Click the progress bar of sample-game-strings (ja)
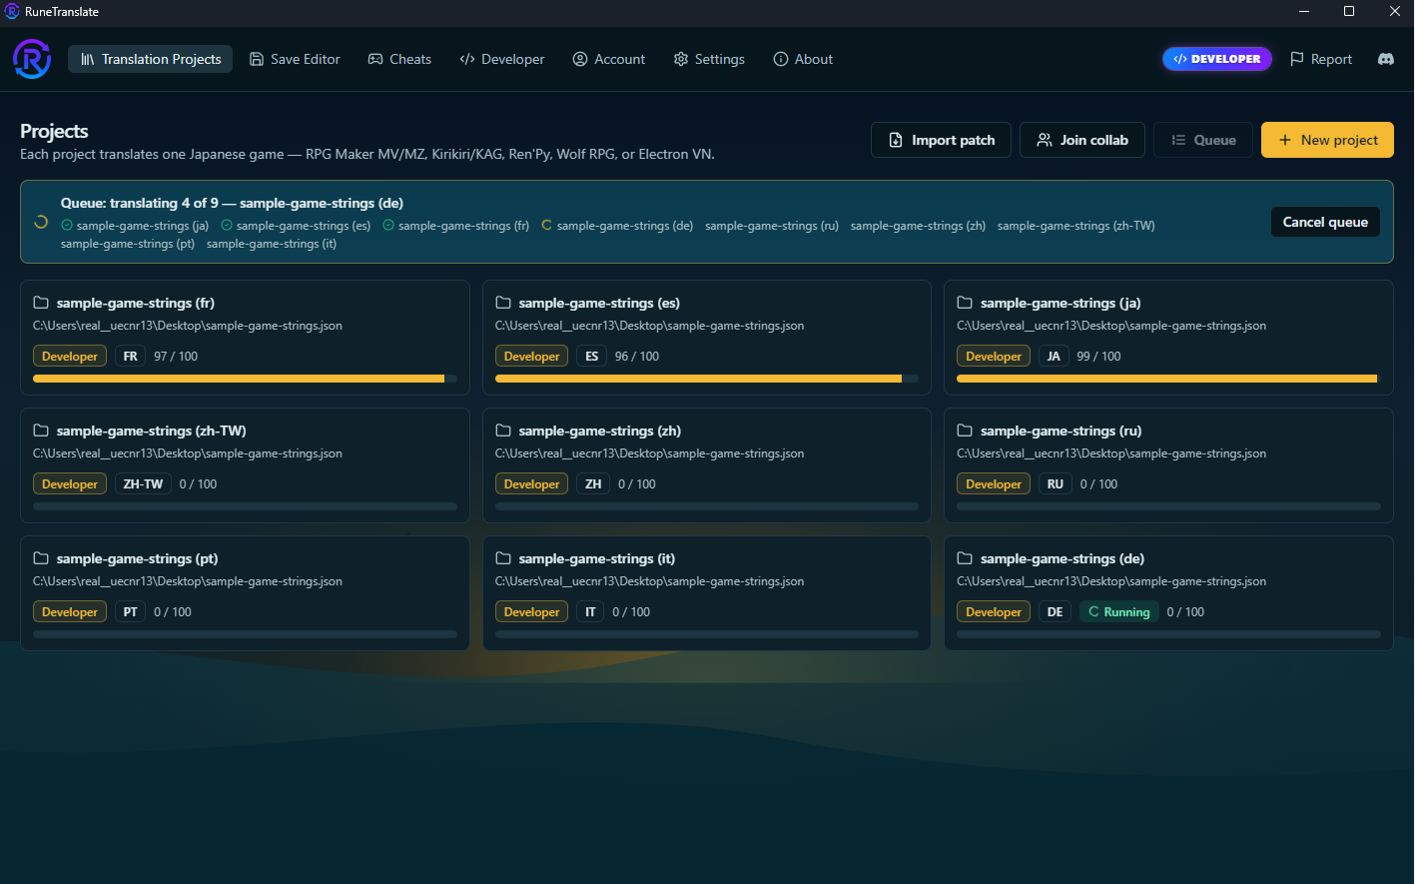The image size is (1415, 884). [x=1168, y=379]
